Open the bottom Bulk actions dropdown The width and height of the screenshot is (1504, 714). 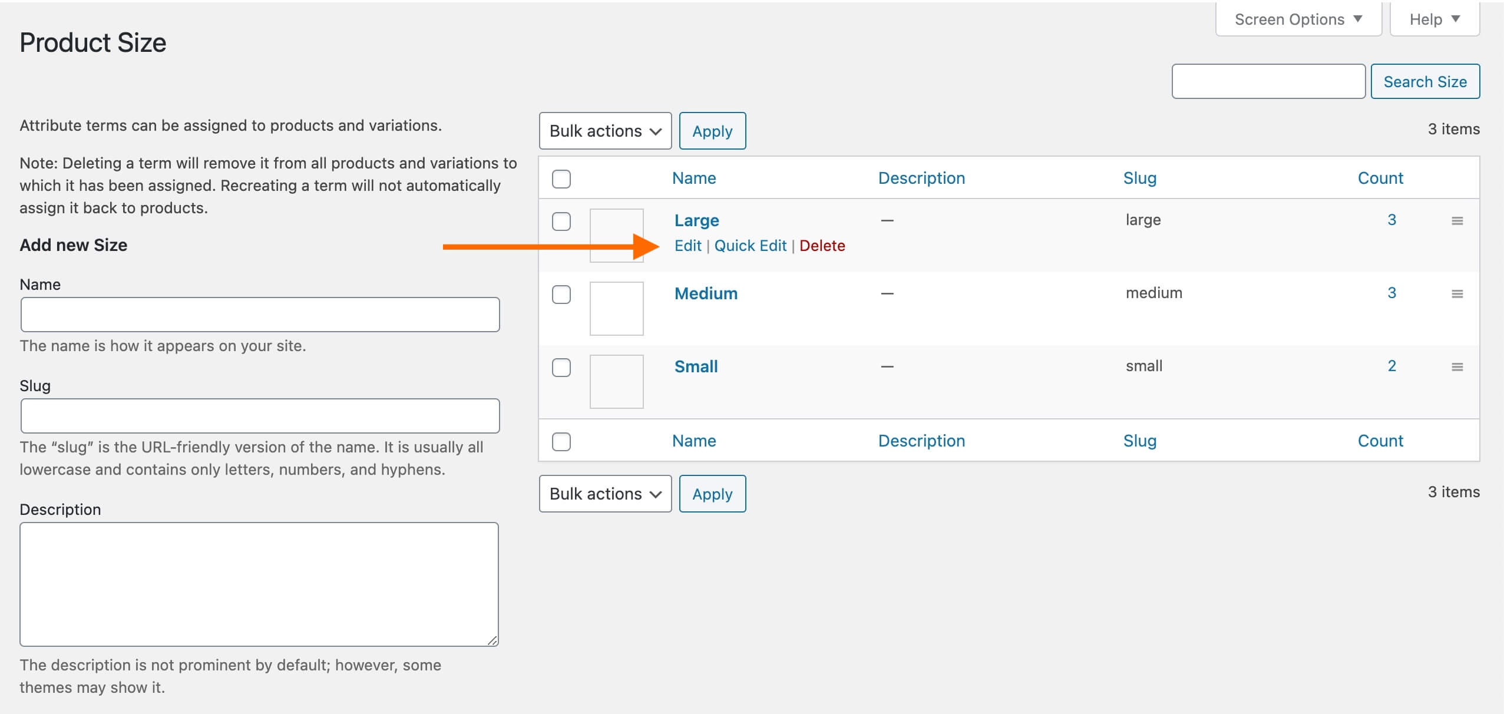(x=605, y=494)
